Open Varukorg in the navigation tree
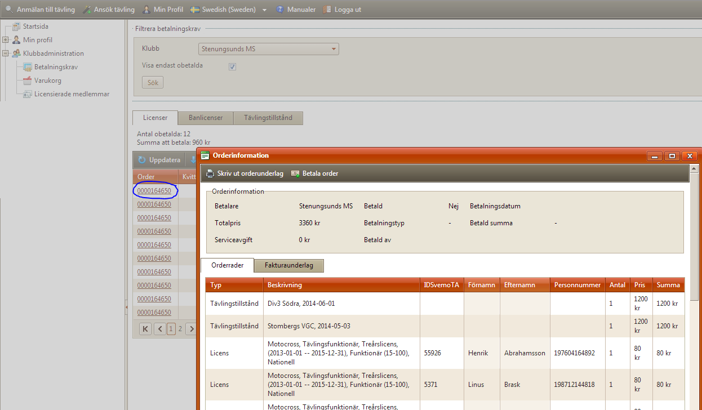This screenshot has width=702, height=410. (48, 81)
